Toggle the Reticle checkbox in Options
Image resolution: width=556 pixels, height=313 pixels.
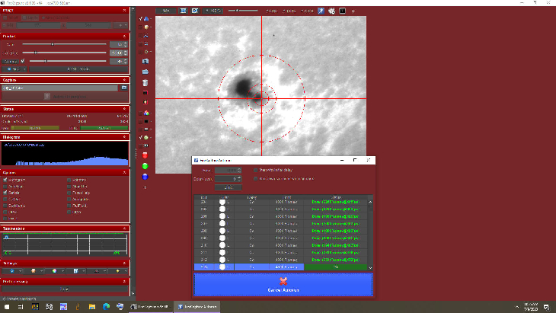5,192
